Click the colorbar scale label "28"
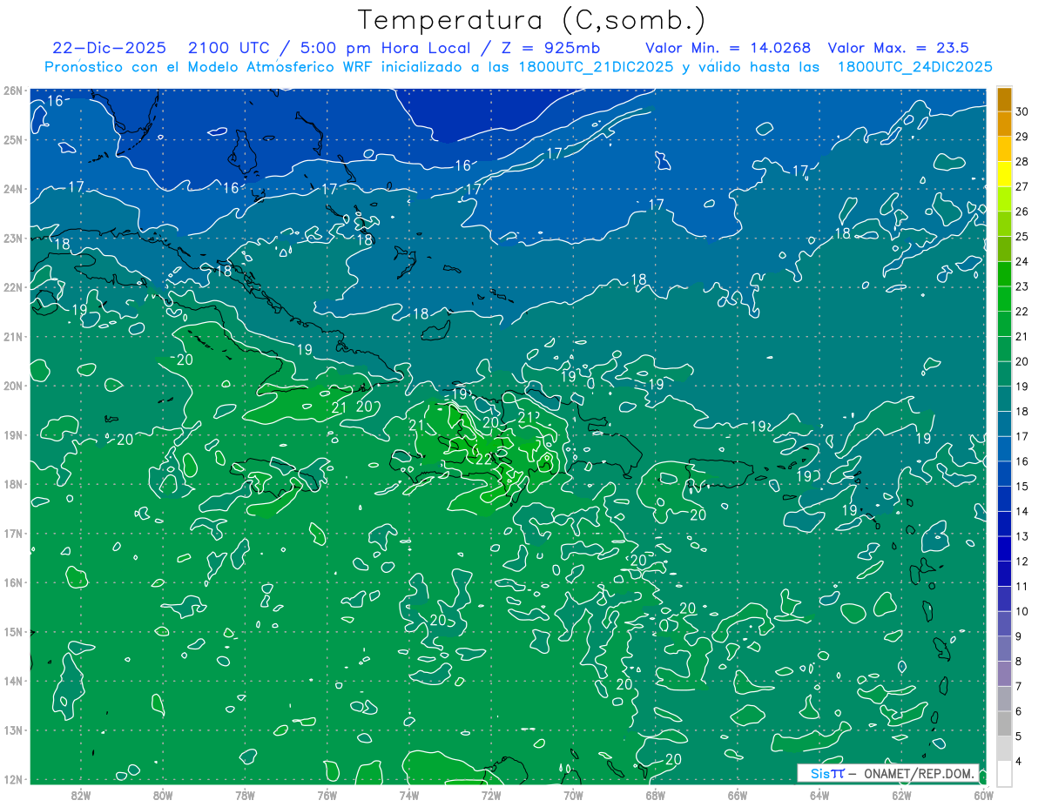1045x807 pixels. pyautogui.click(x=1022, y=161)
